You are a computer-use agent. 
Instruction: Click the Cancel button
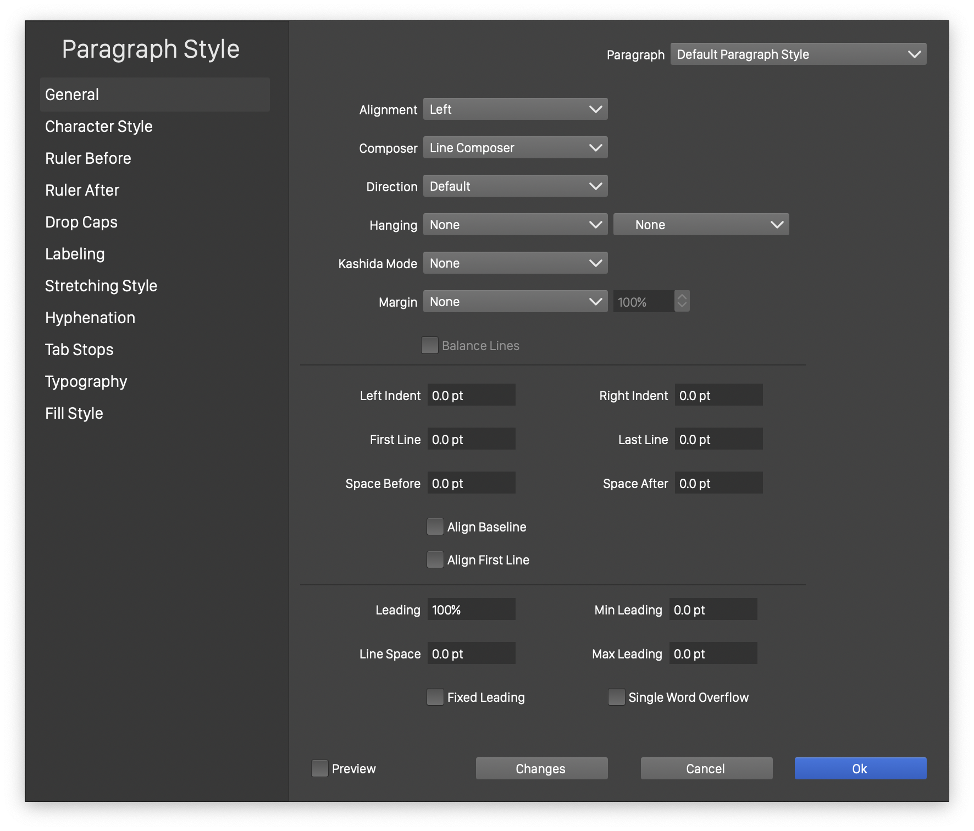pos(706,768)
